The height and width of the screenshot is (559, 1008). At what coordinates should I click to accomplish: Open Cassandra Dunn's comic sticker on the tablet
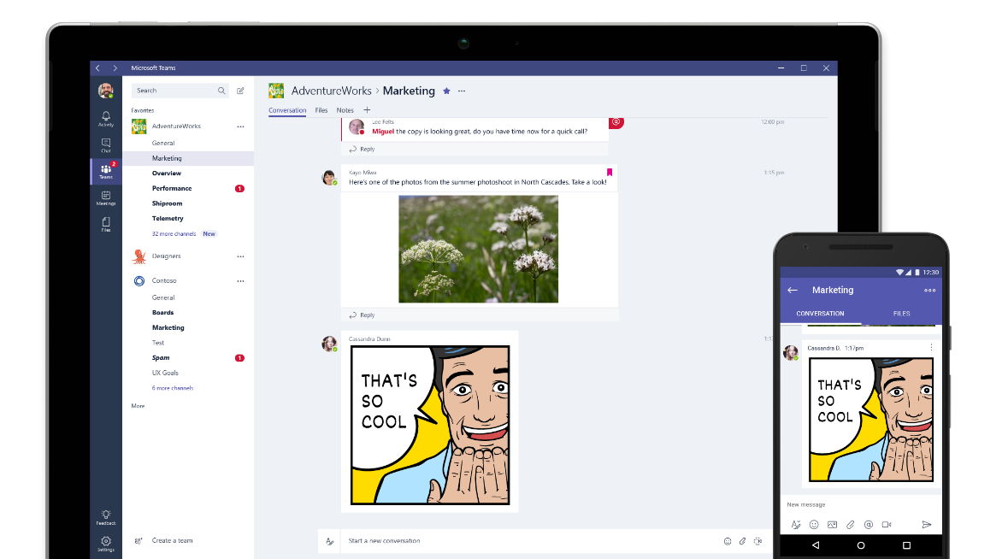tap(430, 425)
